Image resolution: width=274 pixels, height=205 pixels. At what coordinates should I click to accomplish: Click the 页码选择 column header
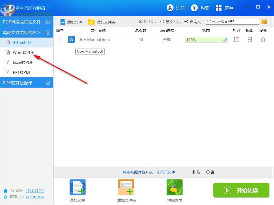point(167,30)
